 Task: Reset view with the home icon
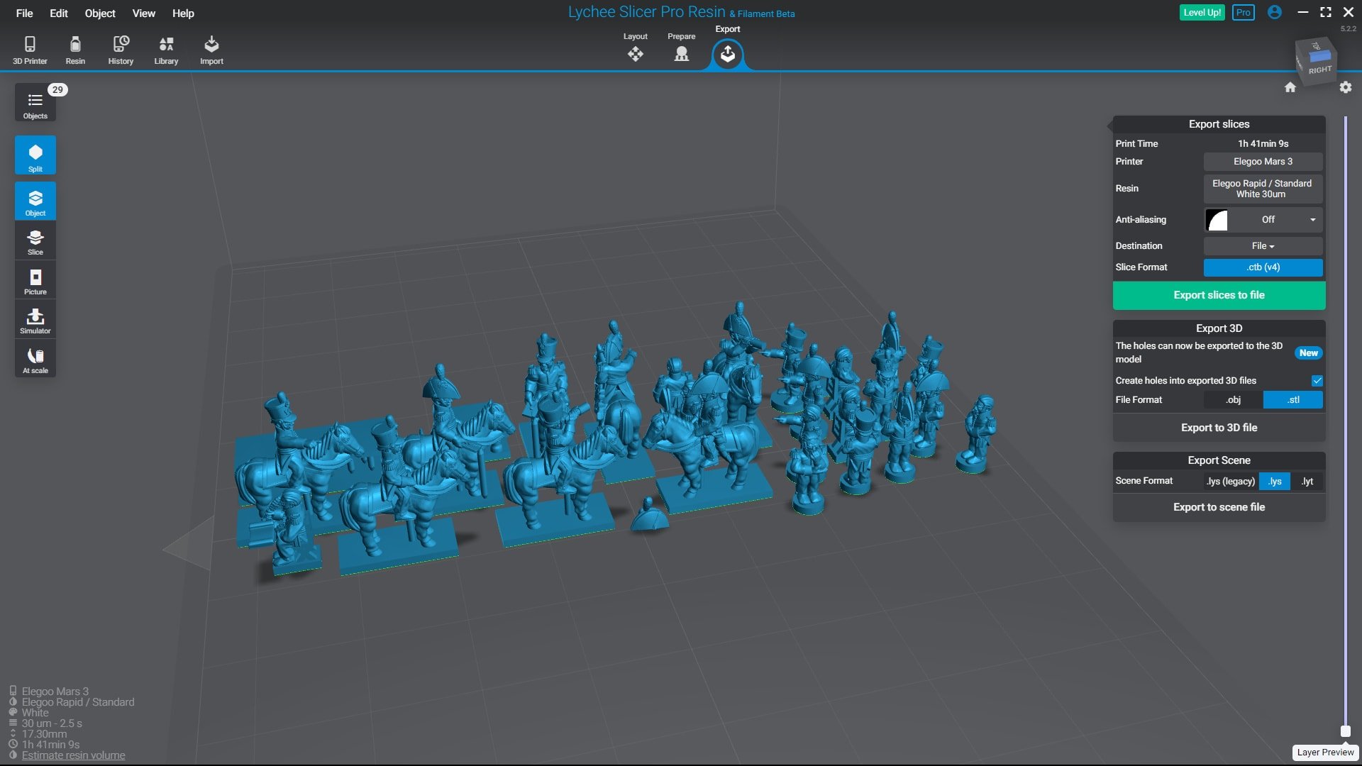click(x=1290, y=87)
